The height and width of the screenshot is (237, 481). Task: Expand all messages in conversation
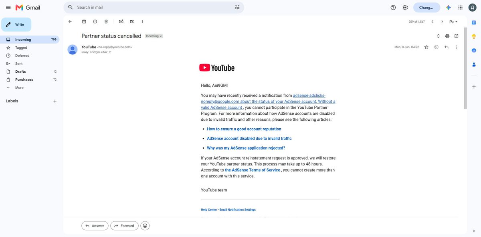tap(438, 36)
